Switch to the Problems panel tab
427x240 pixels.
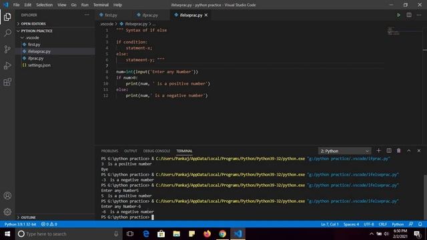tap(109, 151)
